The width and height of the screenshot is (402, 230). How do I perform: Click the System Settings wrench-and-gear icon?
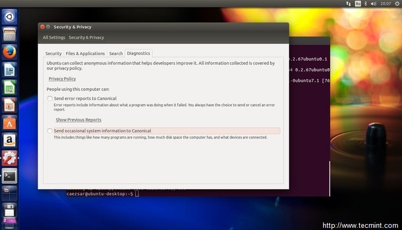click(9, 158)
